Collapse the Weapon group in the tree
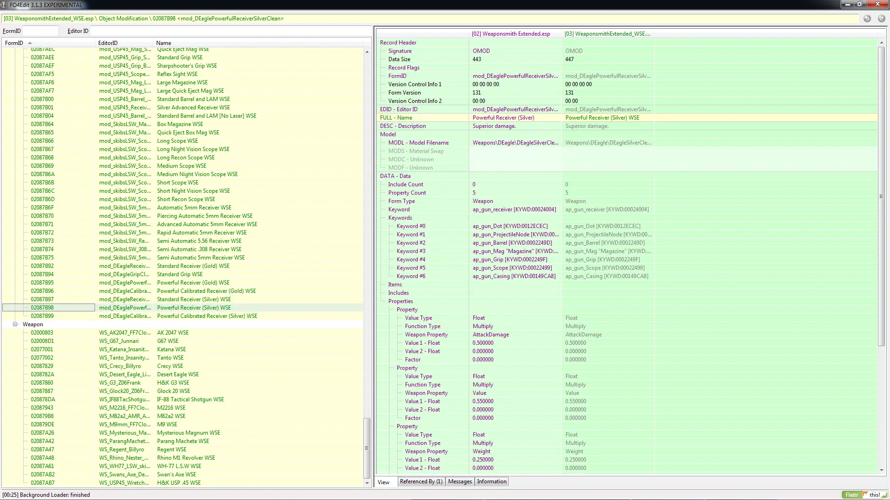890x500 pixels. tap(15, 324)
